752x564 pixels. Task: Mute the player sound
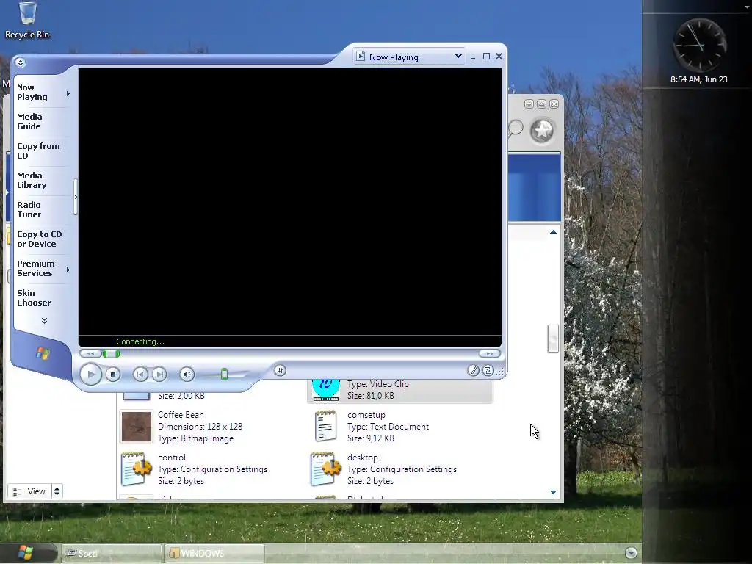pyautogui.click(x=187, y=374)
